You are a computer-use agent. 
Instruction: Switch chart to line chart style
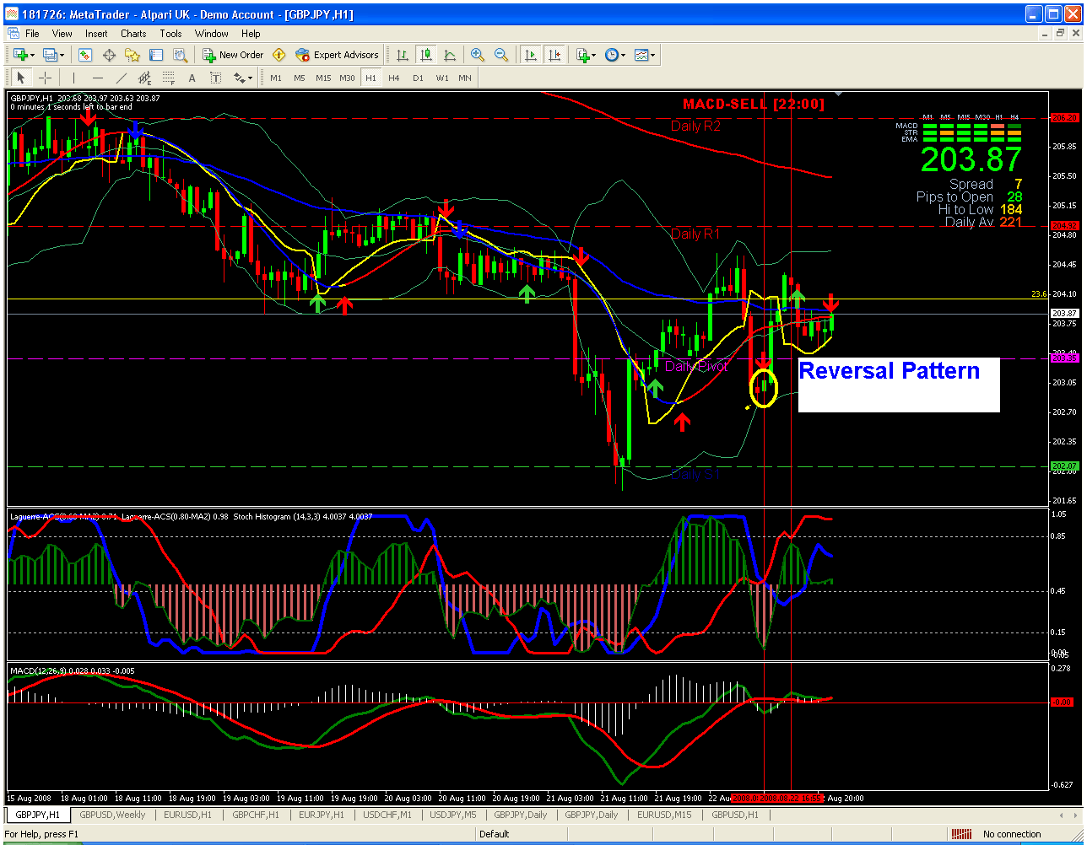tap(450, 55)
